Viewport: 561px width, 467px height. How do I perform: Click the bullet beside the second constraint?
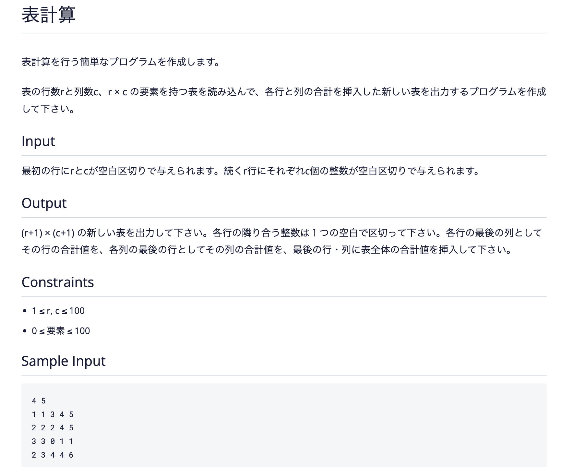[25, 331]
